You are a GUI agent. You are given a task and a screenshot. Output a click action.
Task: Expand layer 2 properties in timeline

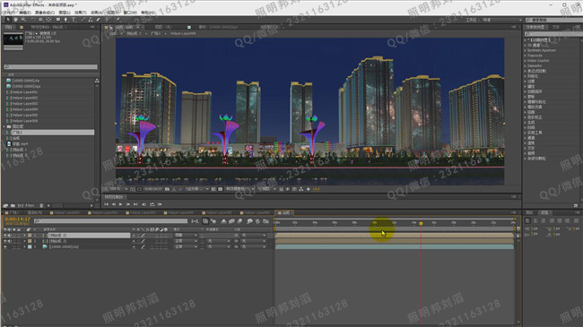(x=25, y=241)
